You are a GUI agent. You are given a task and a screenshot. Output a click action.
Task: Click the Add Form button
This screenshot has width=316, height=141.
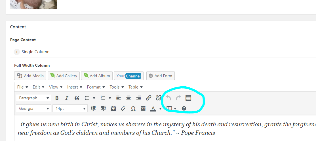tap(160, 76)
